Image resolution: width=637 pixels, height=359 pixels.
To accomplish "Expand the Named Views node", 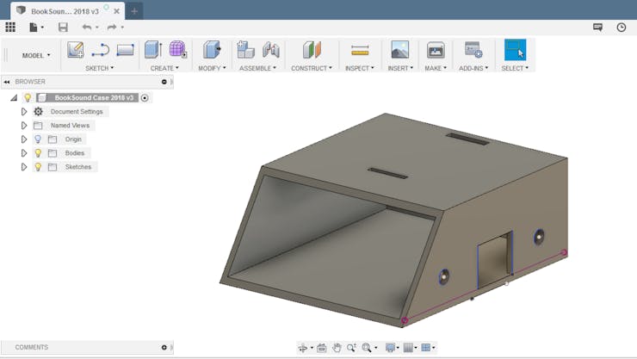I will [x=24, y=126].
